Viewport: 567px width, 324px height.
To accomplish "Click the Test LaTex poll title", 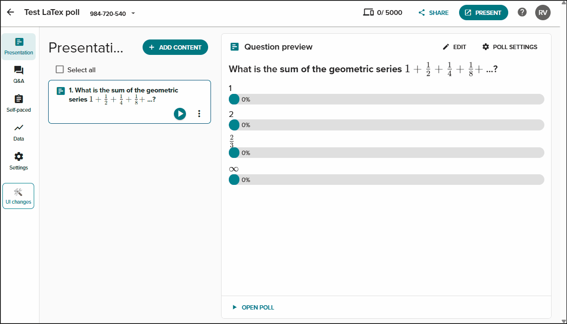I will tap(52, 13).
